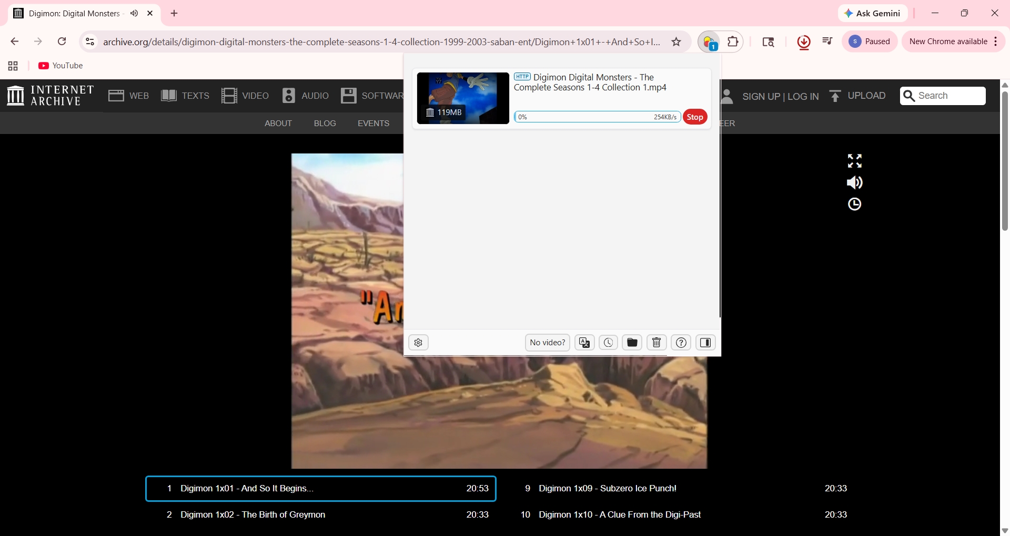Open the site permissions controls in address bar
Screen dimensions: 1010x536
(x=89, y=42)
